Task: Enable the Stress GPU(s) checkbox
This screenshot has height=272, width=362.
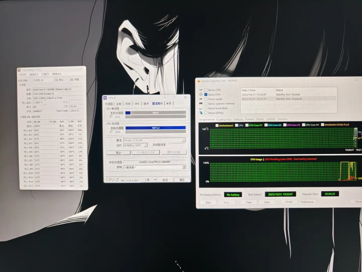Action: (206, 113)
